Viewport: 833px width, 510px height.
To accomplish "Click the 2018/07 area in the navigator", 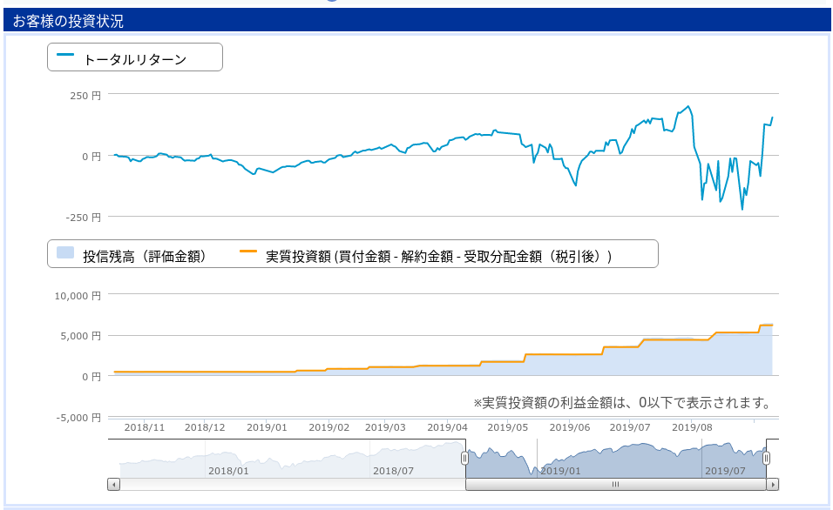I will 393,471.
